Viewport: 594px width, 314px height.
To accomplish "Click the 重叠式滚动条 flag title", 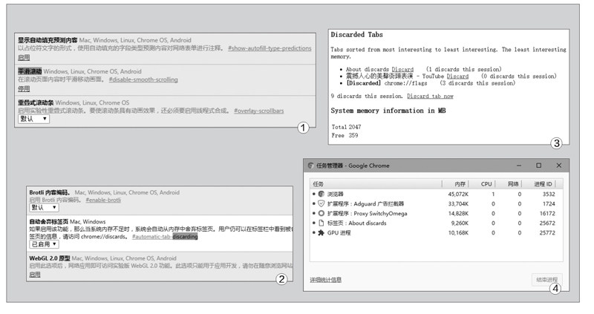I will [x=36, y=102].
